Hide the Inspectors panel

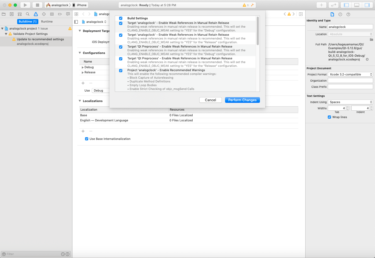click(x=367, y=5)
